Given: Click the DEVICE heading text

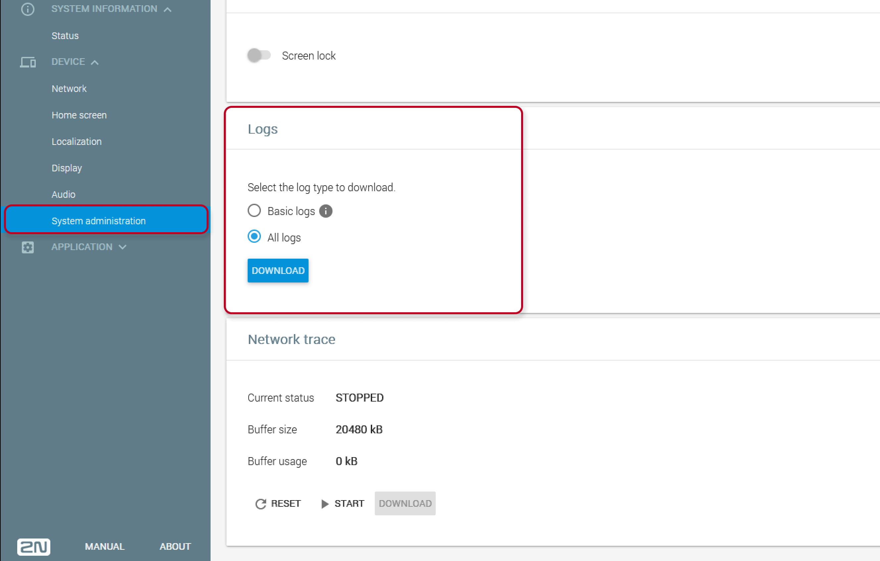Looking at the screenshot, I should [x=68, y=62].
